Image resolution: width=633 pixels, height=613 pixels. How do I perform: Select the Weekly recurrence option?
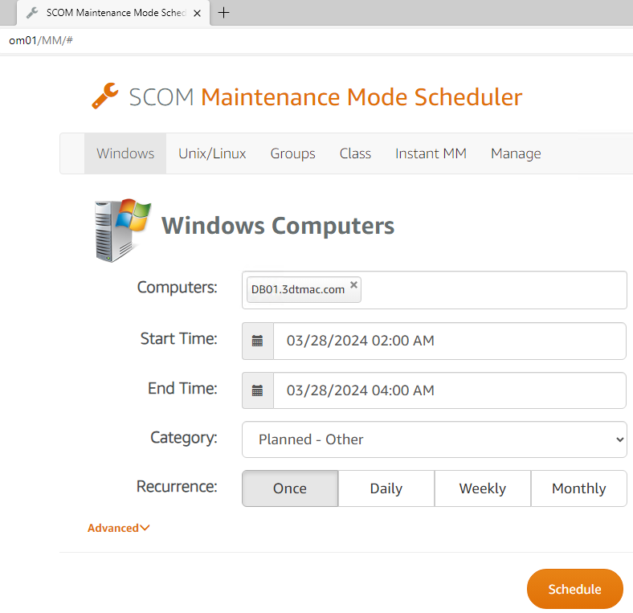point(483,488)
